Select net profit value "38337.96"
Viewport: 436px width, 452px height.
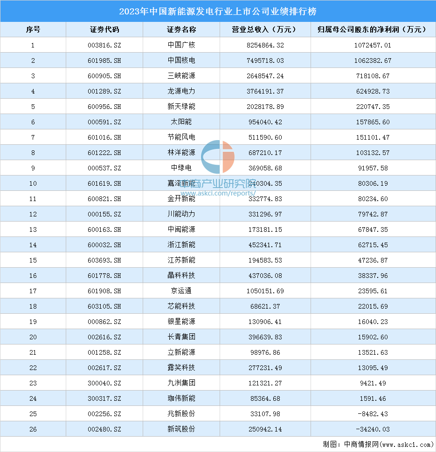pyautogui.click(x=373, y=276)
